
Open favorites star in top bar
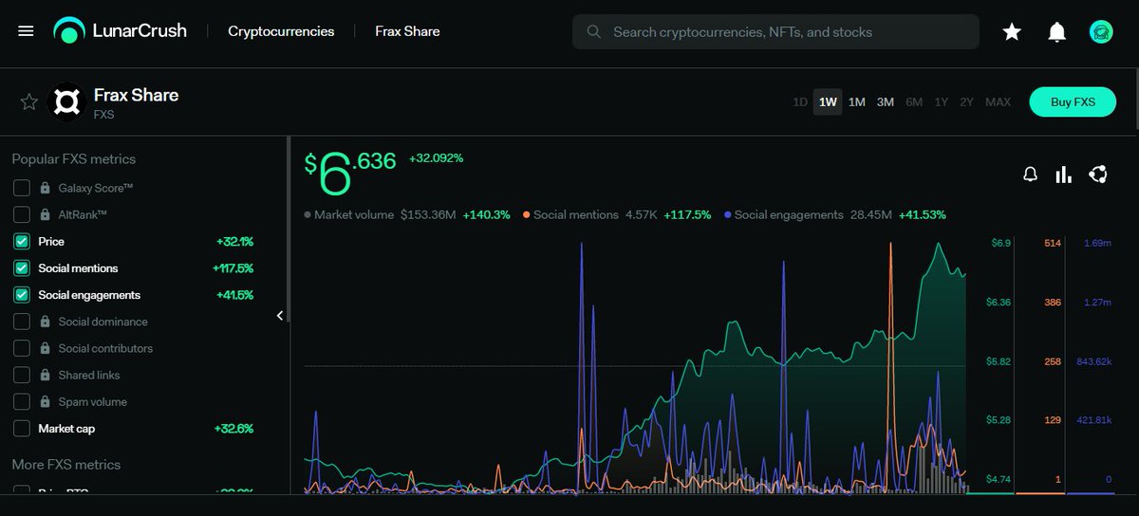tap(1012, 31)
